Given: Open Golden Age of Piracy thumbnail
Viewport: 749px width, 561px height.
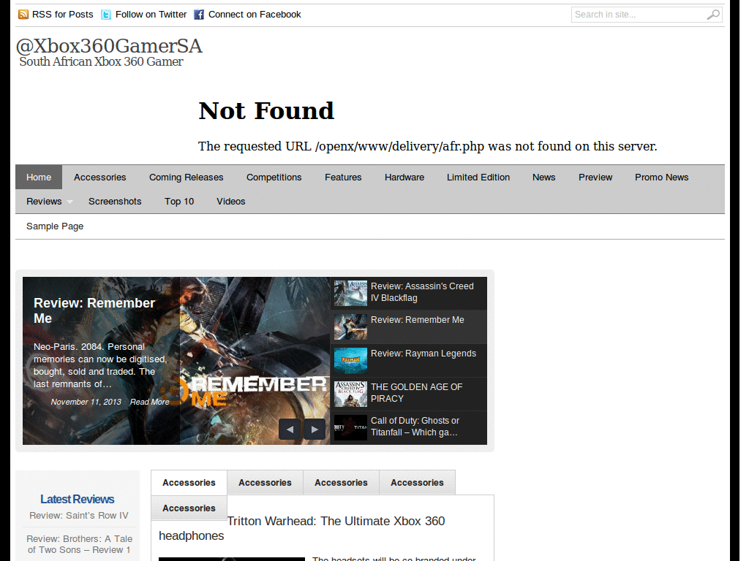Looking at the screenshot, I should [x=350, y=394].
